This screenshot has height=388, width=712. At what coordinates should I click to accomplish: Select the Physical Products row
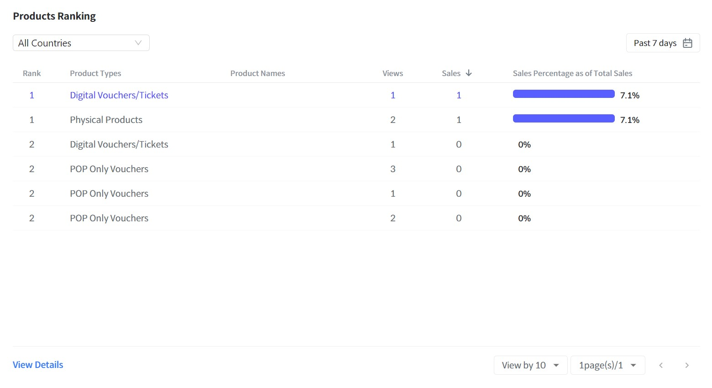pos(356,120)
